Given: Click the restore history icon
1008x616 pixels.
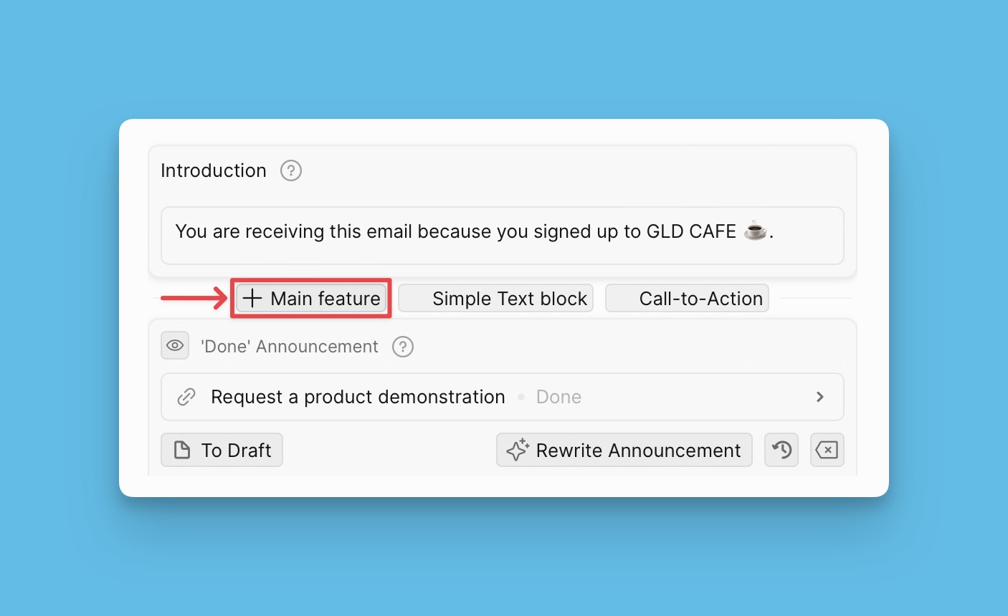Looking at the screenshot, I should click(x=781, y=450).
